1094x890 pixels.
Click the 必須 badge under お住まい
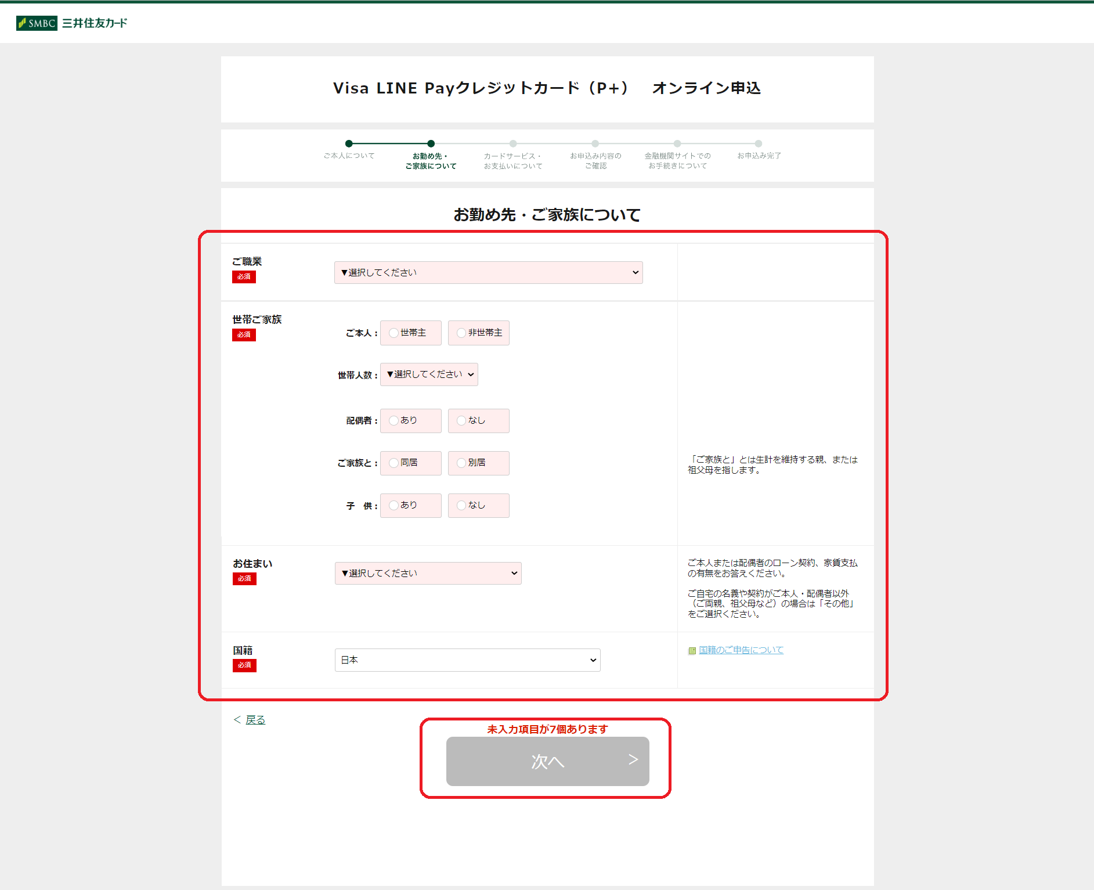click(x=244, y=579)
